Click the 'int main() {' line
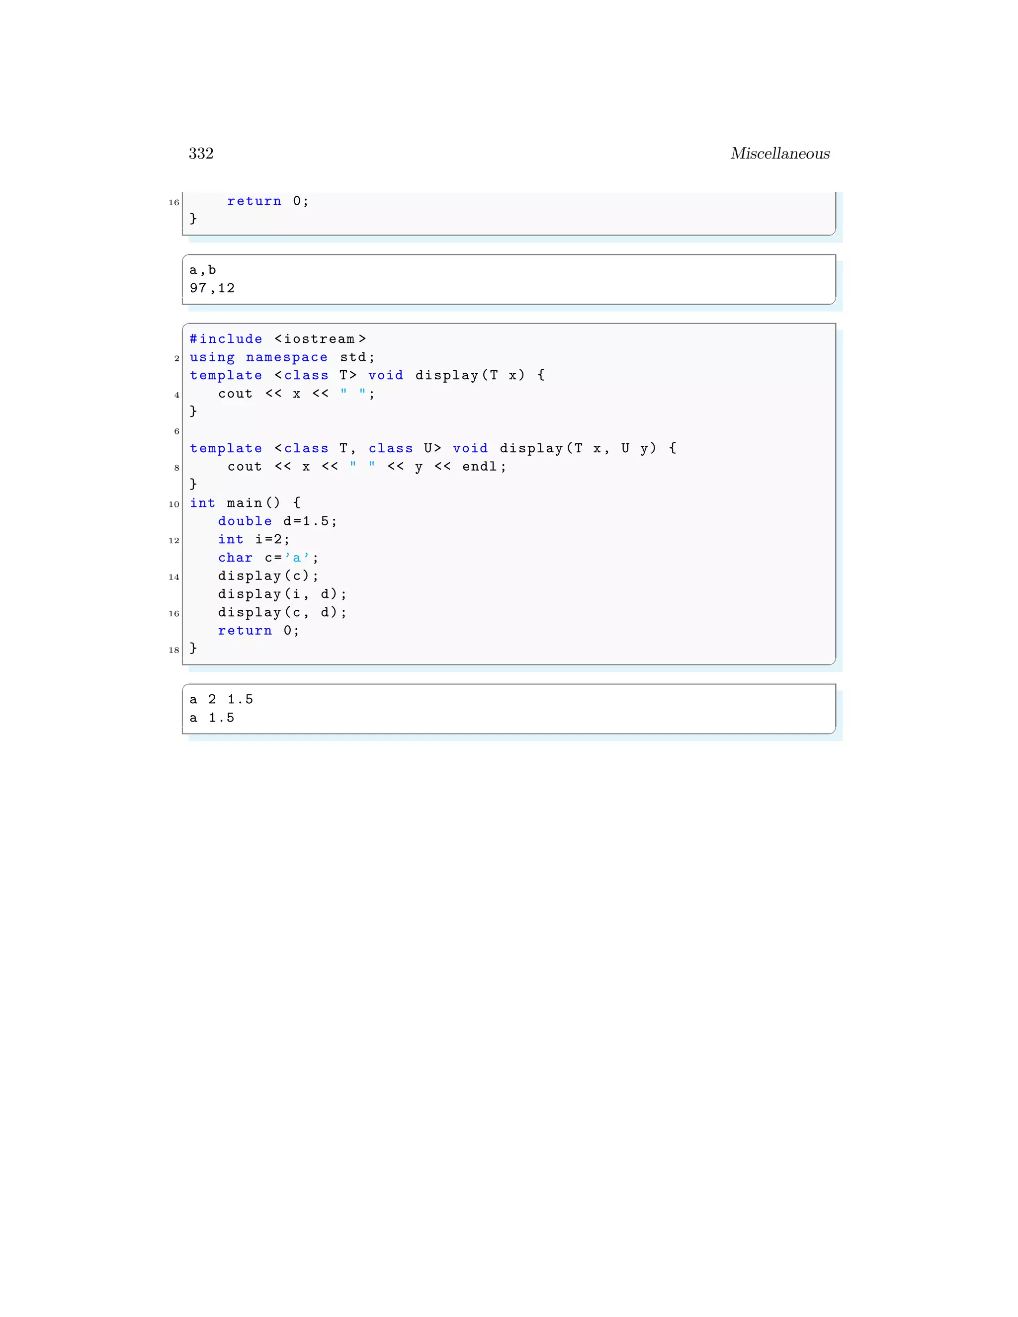This screenshot has height=1317, width=1018. [x=245, y=503]
